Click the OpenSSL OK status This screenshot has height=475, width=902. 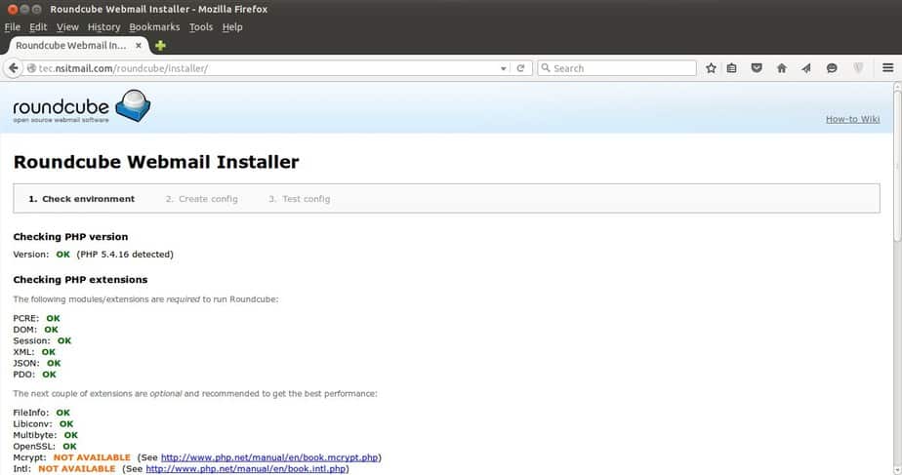[69, 447]
